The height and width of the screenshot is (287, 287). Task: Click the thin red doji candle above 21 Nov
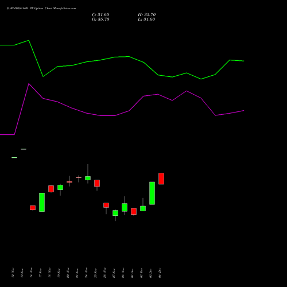pos(79,177)
